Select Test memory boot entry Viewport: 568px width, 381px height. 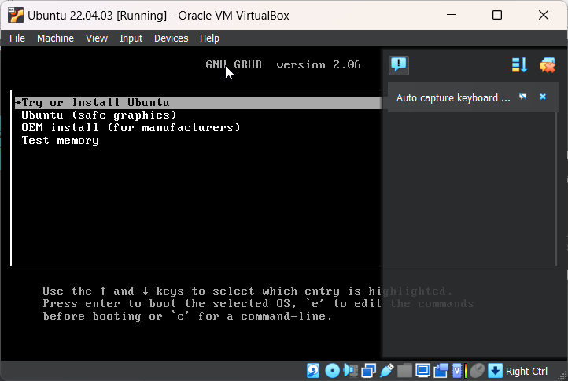60,141
